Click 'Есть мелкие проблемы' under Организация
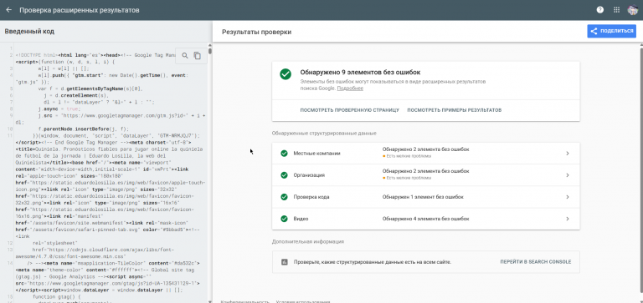 point(408,178)
